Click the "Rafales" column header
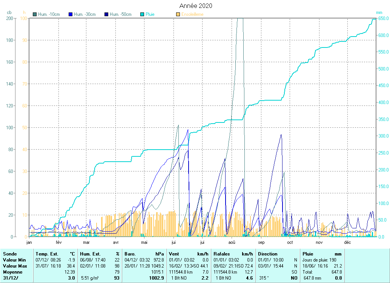This screenshot has height=283, width=390. (222, 254)
